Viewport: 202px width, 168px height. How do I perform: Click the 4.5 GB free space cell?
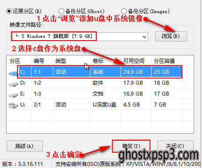coord(132,105)
